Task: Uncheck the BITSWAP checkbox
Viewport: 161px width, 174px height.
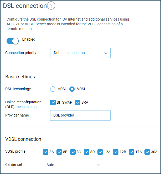Action: tap(53, 102)
